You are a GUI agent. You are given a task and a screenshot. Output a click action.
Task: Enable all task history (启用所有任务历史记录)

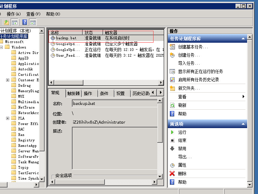coord(198,80)
